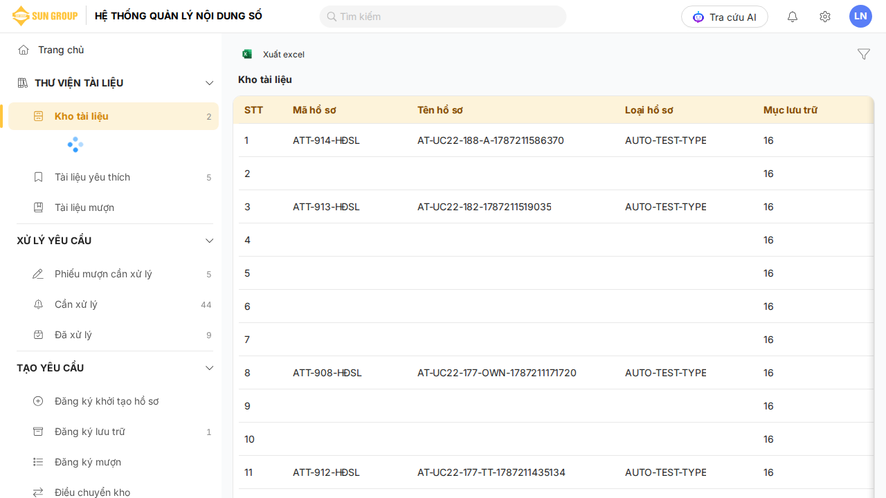The image size is (886, 498).
Task: Click the Tra cứu AI button
Action: pyautogui.click(x=725, y=17)
